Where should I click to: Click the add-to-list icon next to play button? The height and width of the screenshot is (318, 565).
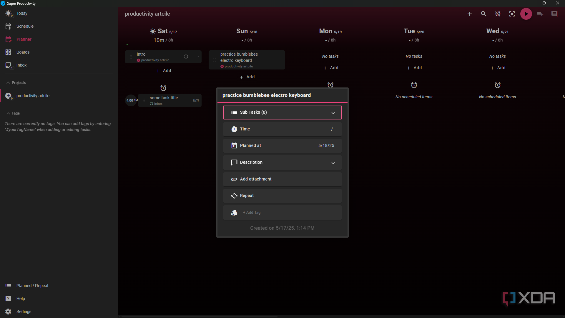540,14
